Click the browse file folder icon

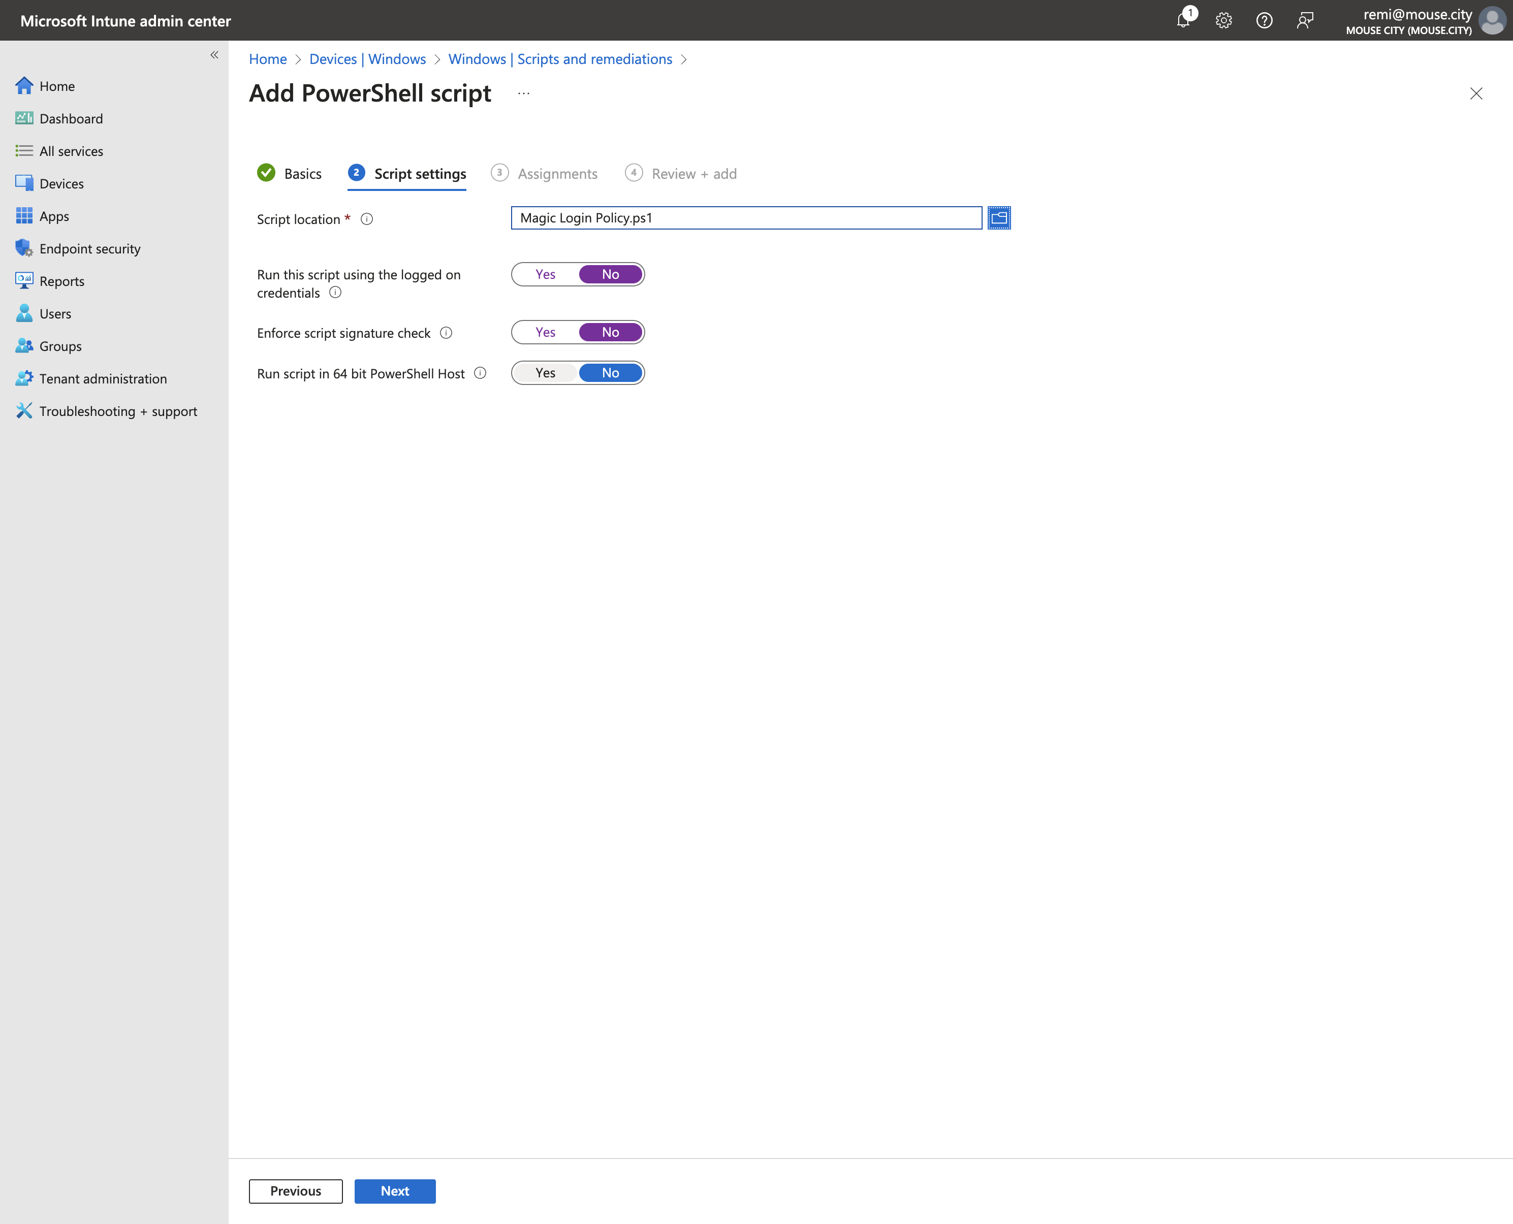999,218
